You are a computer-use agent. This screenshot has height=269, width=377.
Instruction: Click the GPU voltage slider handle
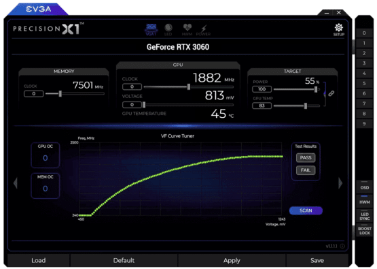[x=144, y=105]
